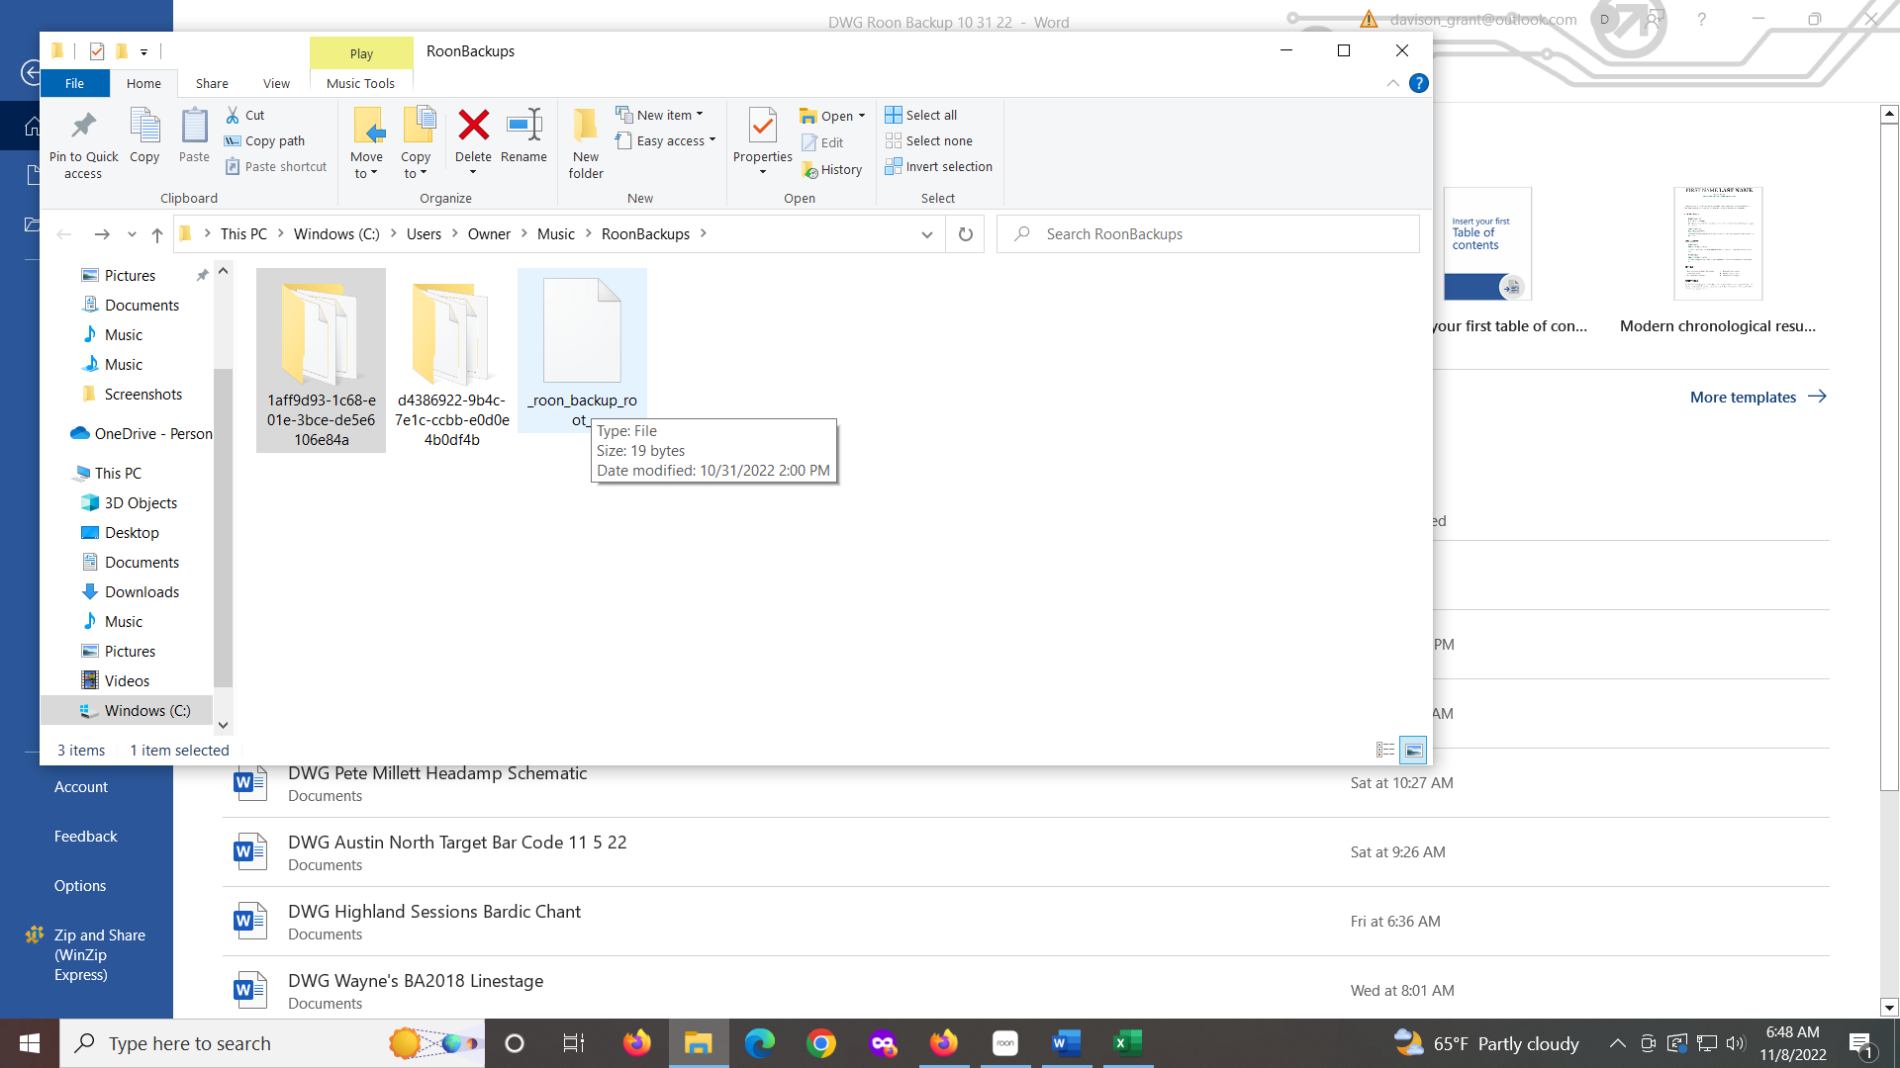
Task: Click the Refresh button next to the address bar
Action: (x=966, y=234)
